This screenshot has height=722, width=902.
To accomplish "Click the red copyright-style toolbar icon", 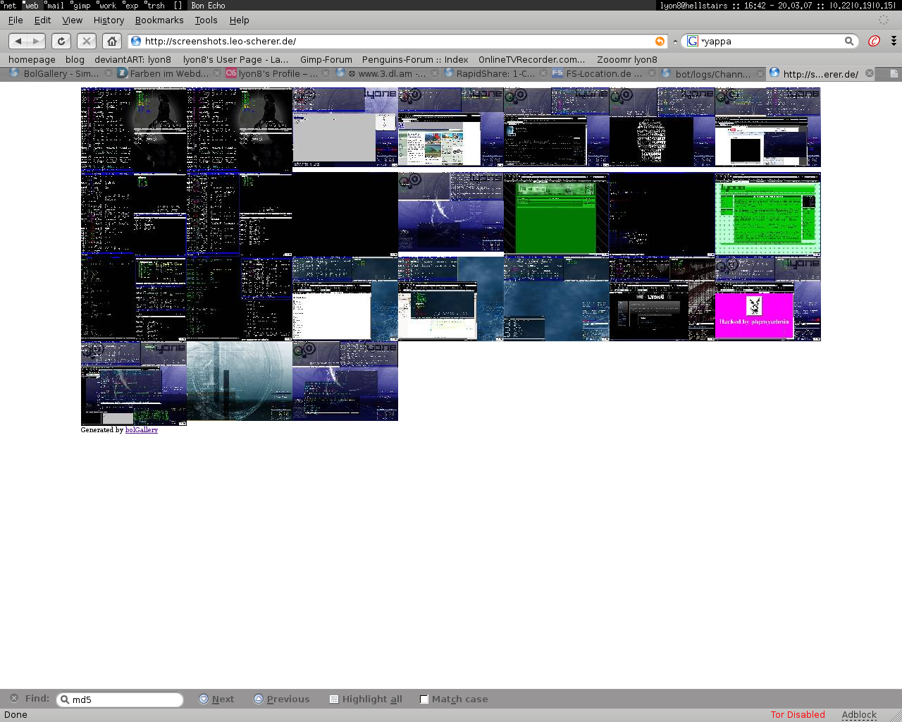I will [x=874, y=41].
